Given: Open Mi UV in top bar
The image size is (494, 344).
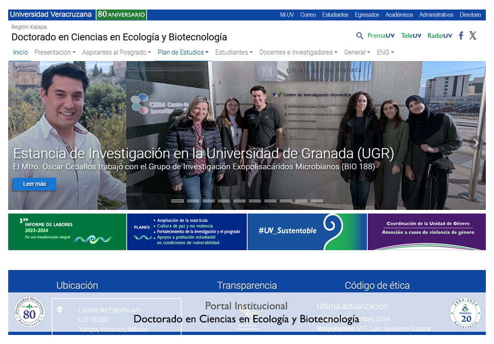Looking at the screenshot, I should pos(287,15).
